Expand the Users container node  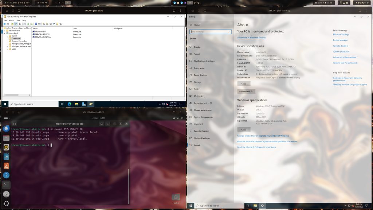tap(7, 49)
